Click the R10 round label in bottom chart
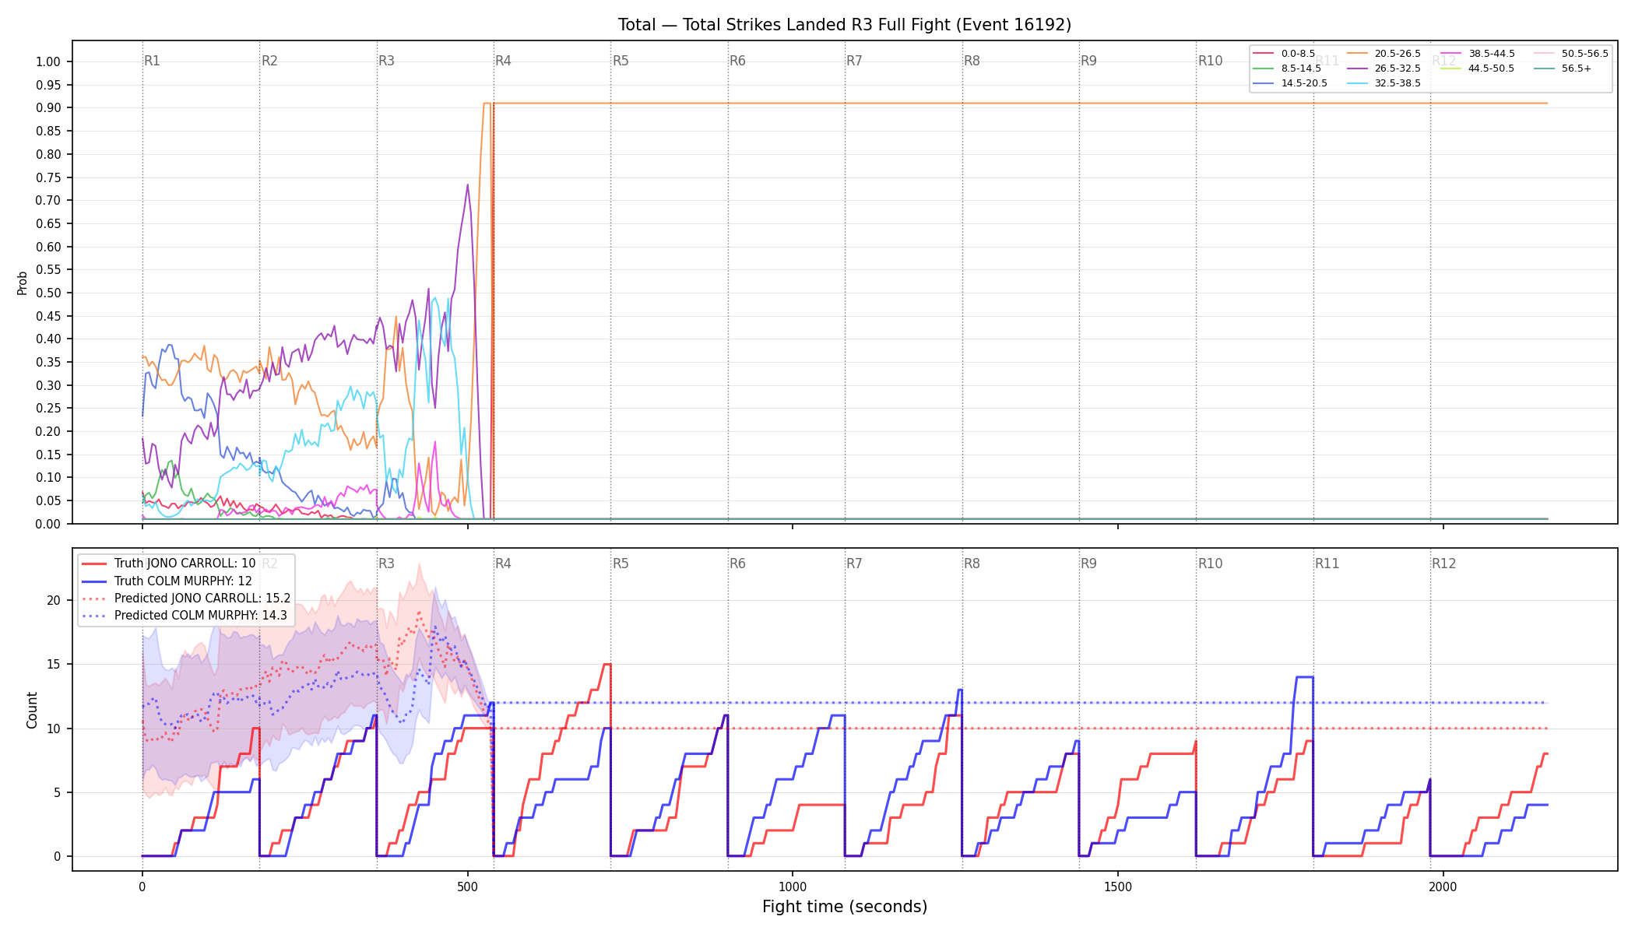This screenshot has width=1635, height=934. click(x=1210, y=564)
